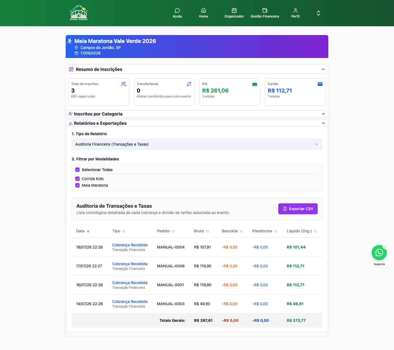Select the Gestão Financeira menu label

pos(265,16)
